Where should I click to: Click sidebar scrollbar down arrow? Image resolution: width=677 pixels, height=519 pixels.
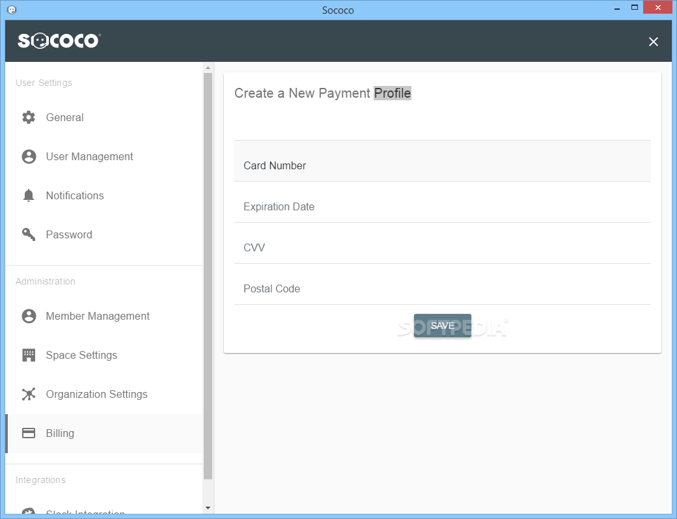point(208,508)
